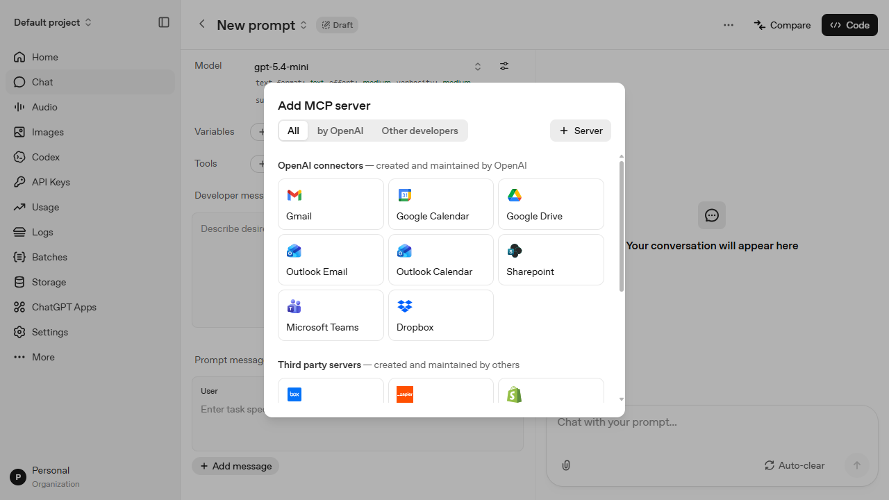Click the Compare button
Image resolution: width=889 pixels, height=500 pixels.
782,25
